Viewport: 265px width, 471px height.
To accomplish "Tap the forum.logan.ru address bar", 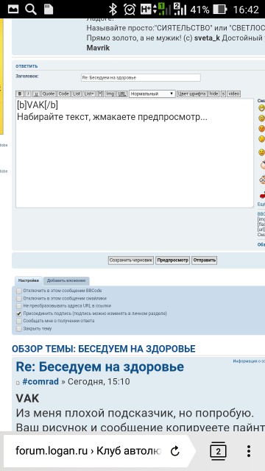I will click(x=88, y=451).
